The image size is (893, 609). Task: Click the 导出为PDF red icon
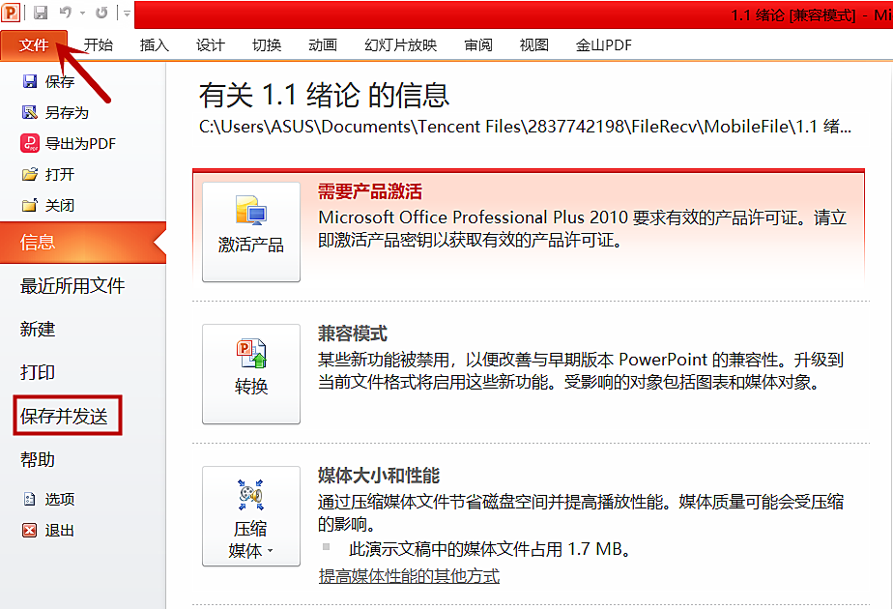30,143
